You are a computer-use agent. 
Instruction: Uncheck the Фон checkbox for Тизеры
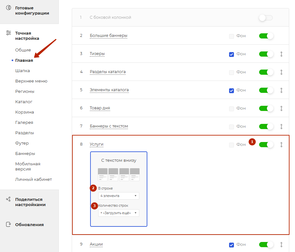pyautogui.click(x=231, y=54)
